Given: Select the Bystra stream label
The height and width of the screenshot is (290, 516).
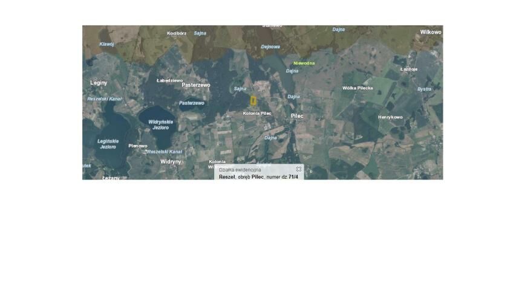Looking at the screenshot, I should [x=424, y=89].
